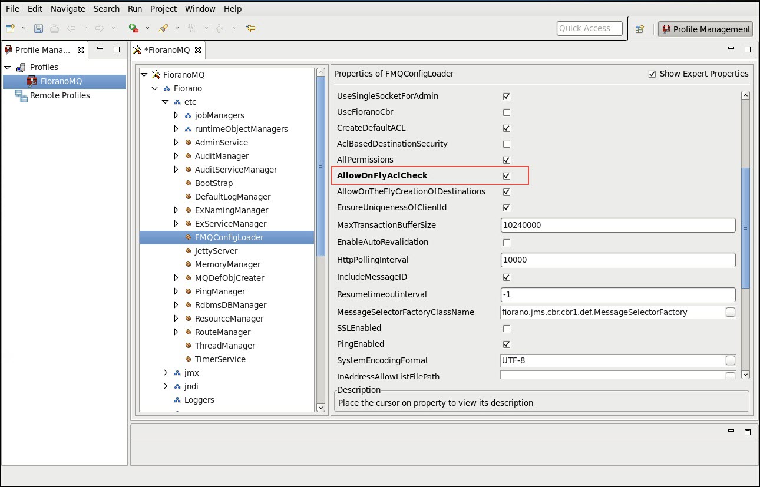
Task: Click the Open Perspective icon
Action: point(640,29)
